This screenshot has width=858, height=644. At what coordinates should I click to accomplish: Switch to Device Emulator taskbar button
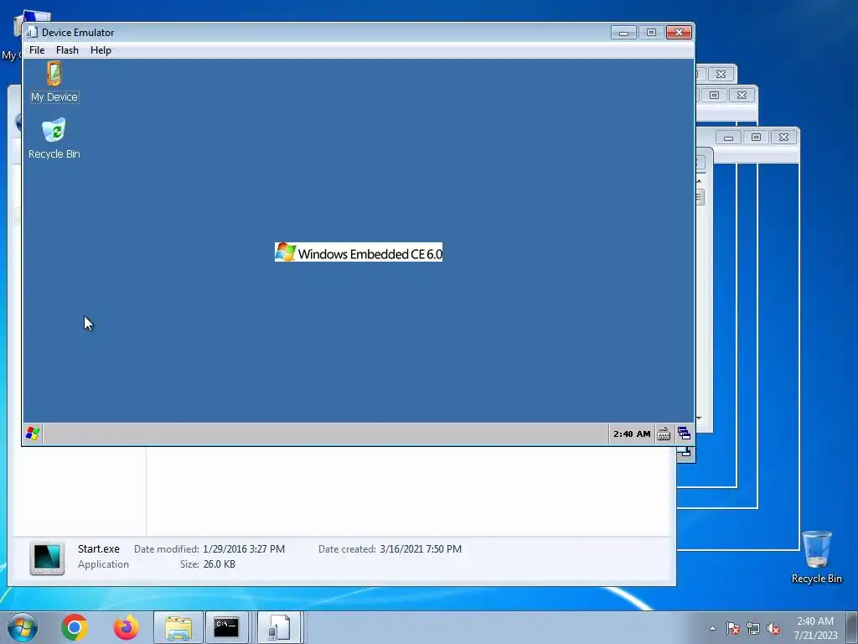click(x=279, y=627)
